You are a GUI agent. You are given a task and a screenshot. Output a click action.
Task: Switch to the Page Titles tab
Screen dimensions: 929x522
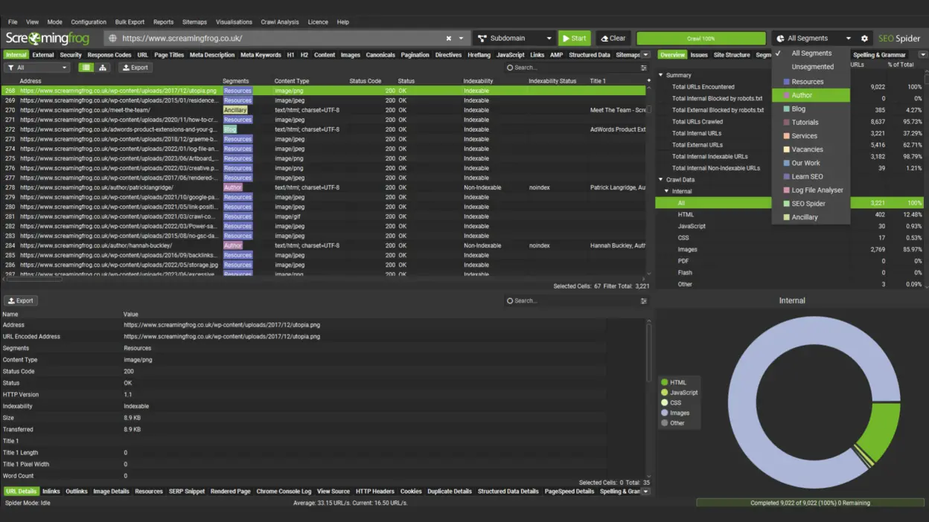[168, 54]
